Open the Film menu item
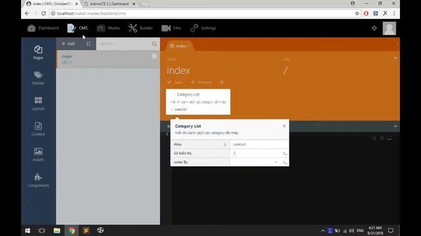 coord(171,28)
